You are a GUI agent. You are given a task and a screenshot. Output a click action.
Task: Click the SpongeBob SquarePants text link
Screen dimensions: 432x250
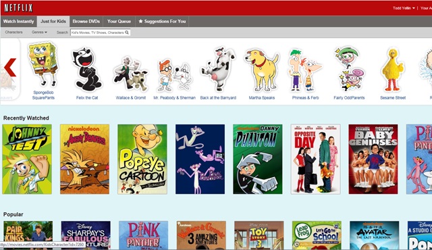[43, 95]
